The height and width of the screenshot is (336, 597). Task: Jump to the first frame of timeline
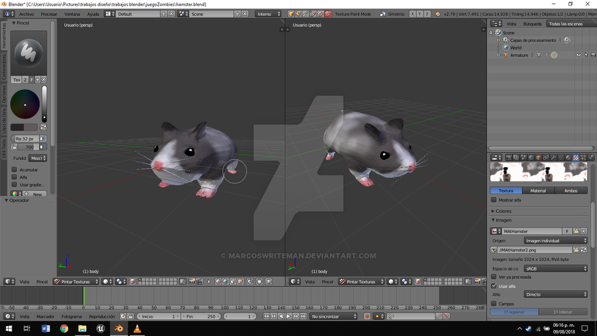[266, 316]
